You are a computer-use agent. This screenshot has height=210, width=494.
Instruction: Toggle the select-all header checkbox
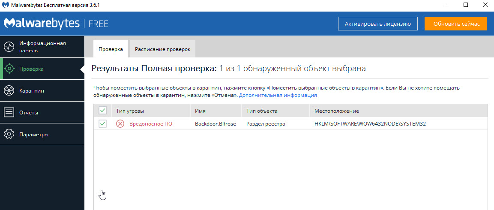(103, 111)
